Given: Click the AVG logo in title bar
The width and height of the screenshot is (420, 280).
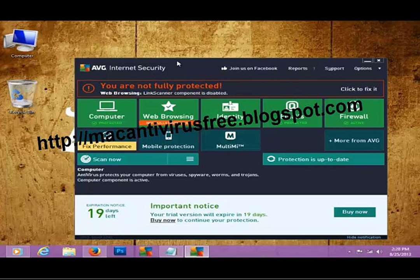Looking at the screenshot, I should (85, 68).
